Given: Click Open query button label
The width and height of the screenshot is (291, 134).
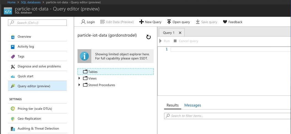Looking at the screenshot, I should pyautogui.click(x=181, y=22).
